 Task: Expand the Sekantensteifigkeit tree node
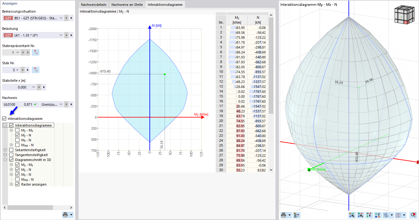5,150
